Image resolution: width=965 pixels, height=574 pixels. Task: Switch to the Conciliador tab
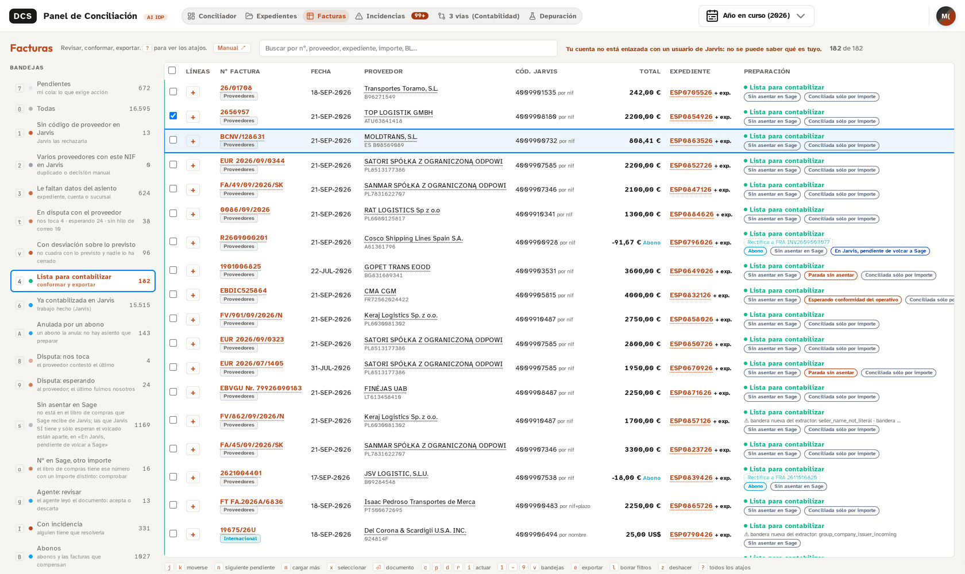(x=212, y=16)
